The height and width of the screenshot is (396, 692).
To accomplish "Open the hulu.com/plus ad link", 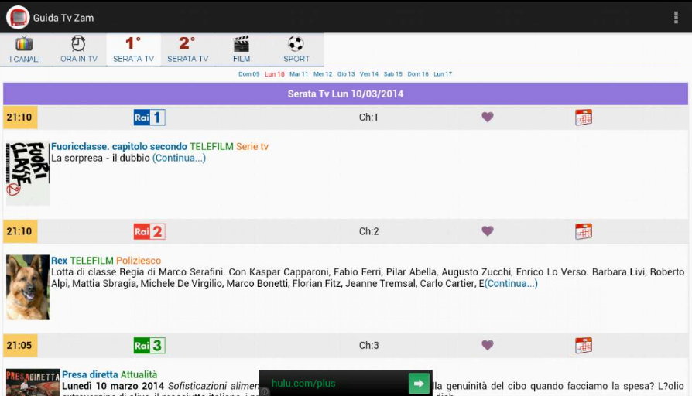I will (303, 383).
